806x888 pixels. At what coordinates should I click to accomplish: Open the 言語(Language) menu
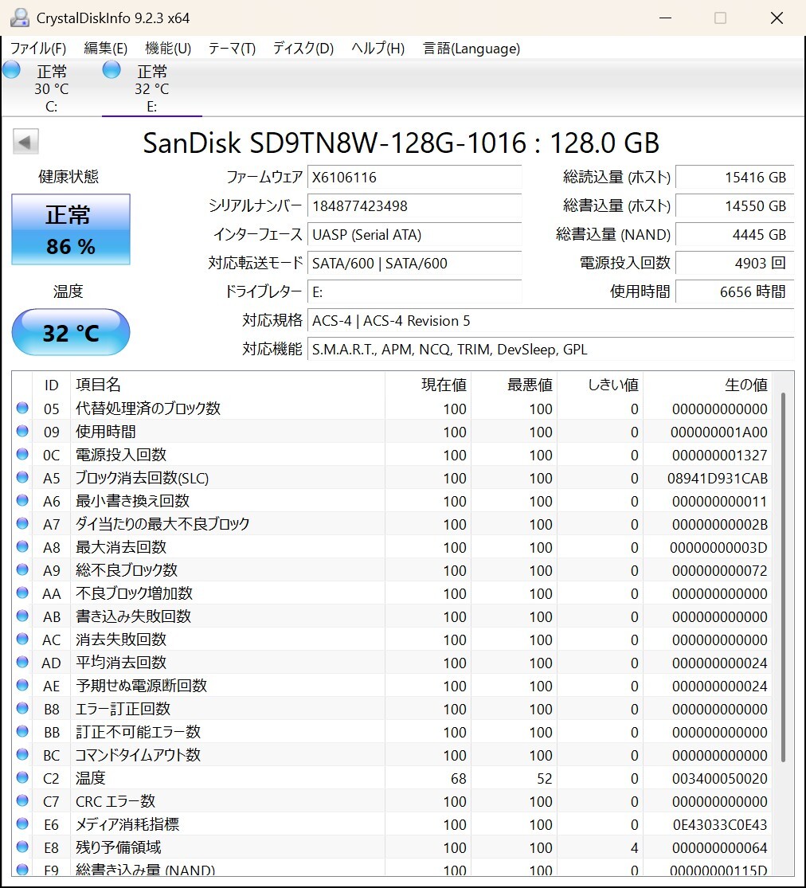(x=471, y=49)
